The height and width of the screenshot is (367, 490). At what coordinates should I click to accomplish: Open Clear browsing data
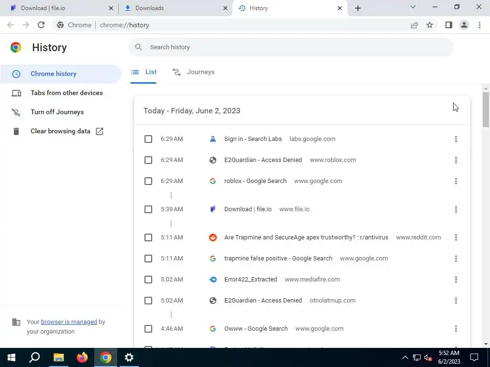[61, 131]
